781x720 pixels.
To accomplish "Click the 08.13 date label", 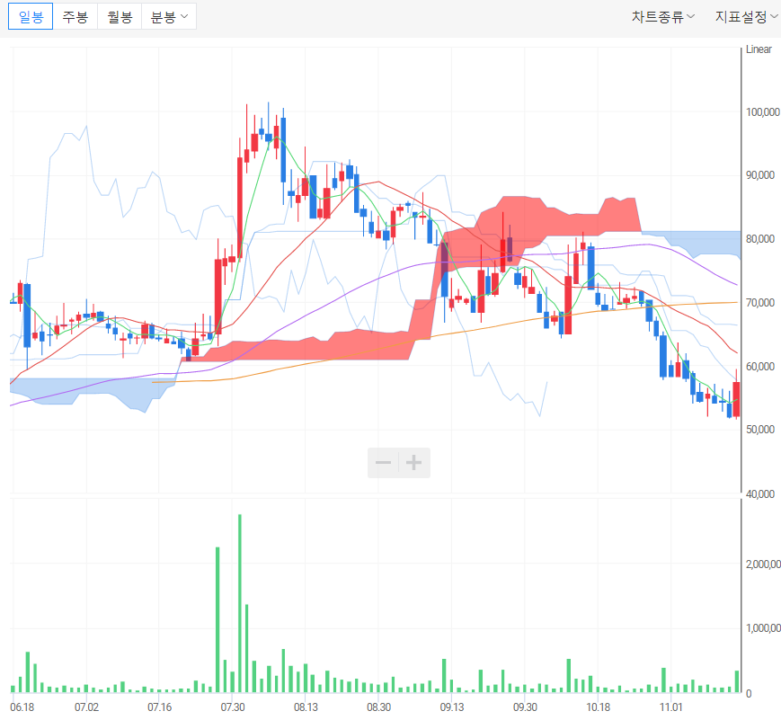I will (306, 707).
